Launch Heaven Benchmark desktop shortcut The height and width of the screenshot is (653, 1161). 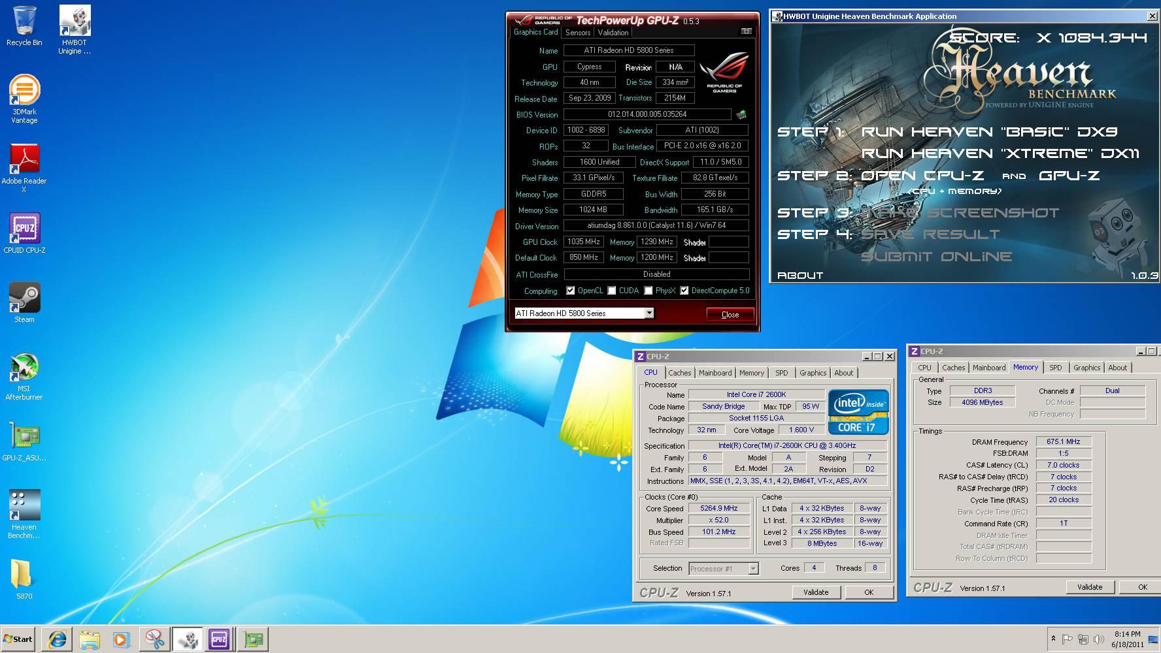[x=24, y=514]
